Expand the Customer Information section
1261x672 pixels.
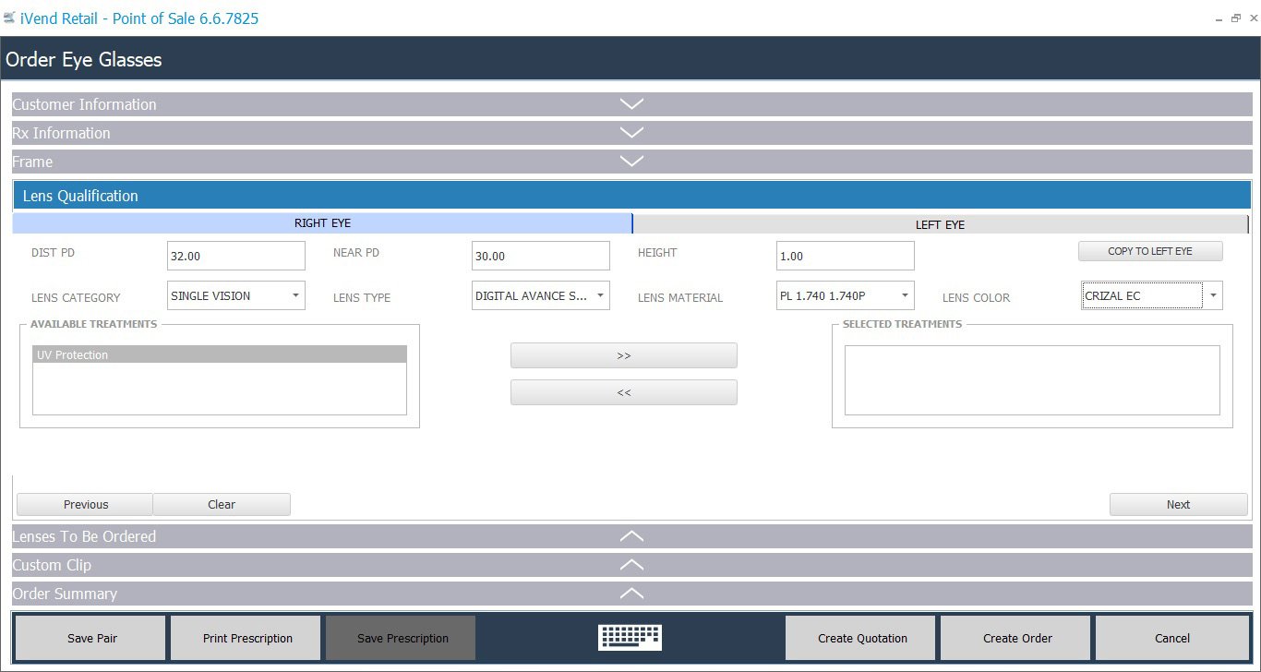tap(631, 103)
